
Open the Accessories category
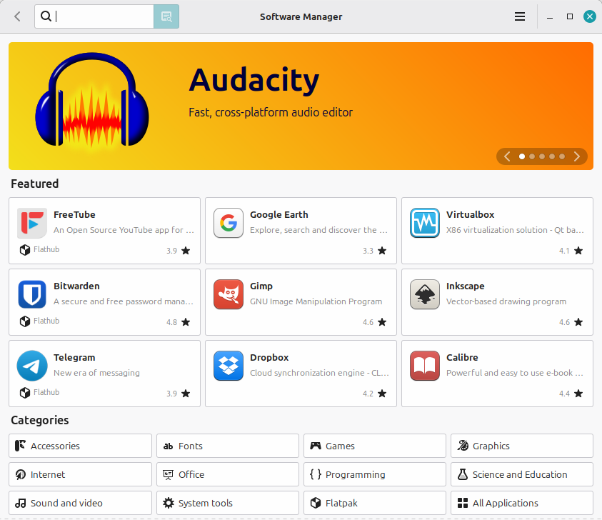coord(80,446)
